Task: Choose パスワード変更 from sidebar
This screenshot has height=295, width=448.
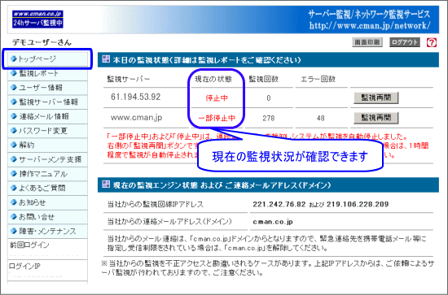Action: (x=47, y=131)
